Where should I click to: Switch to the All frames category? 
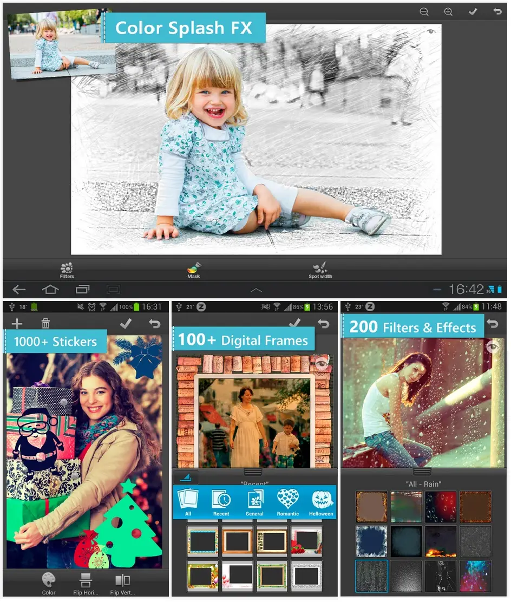click(188, 502)
